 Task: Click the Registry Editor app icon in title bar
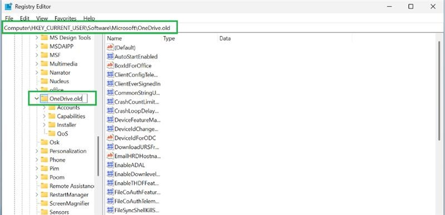[8, 6]
